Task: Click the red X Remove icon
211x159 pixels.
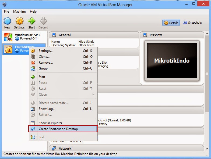Action: (x=33, y=63)
